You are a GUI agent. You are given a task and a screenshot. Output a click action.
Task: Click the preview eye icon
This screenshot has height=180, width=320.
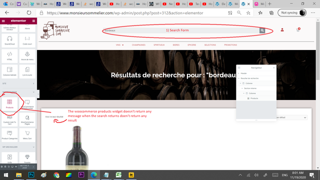click(16, 166)
